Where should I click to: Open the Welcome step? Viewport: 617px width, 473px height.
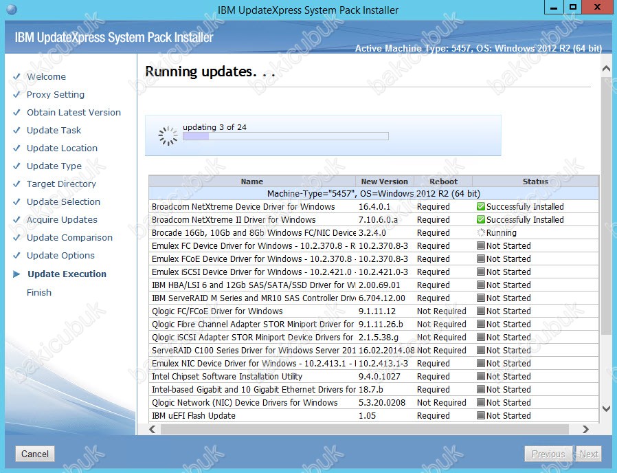(47, 76)
